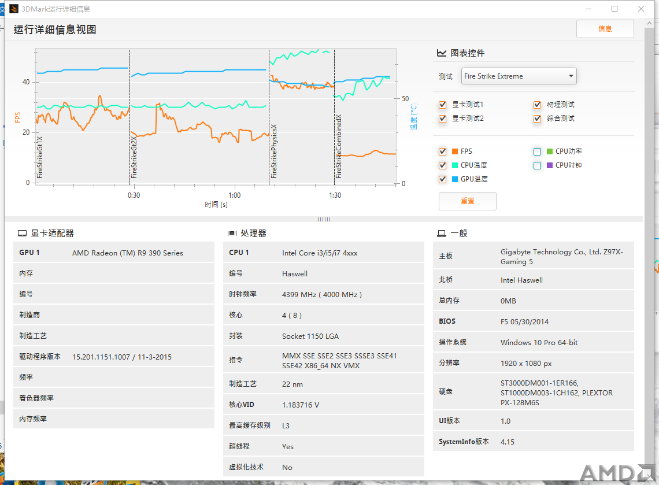Click the SystemInfo version value '4.15'
Image resolution: width=659 pixels, height=485 pixels.
(x=508, y=442)
